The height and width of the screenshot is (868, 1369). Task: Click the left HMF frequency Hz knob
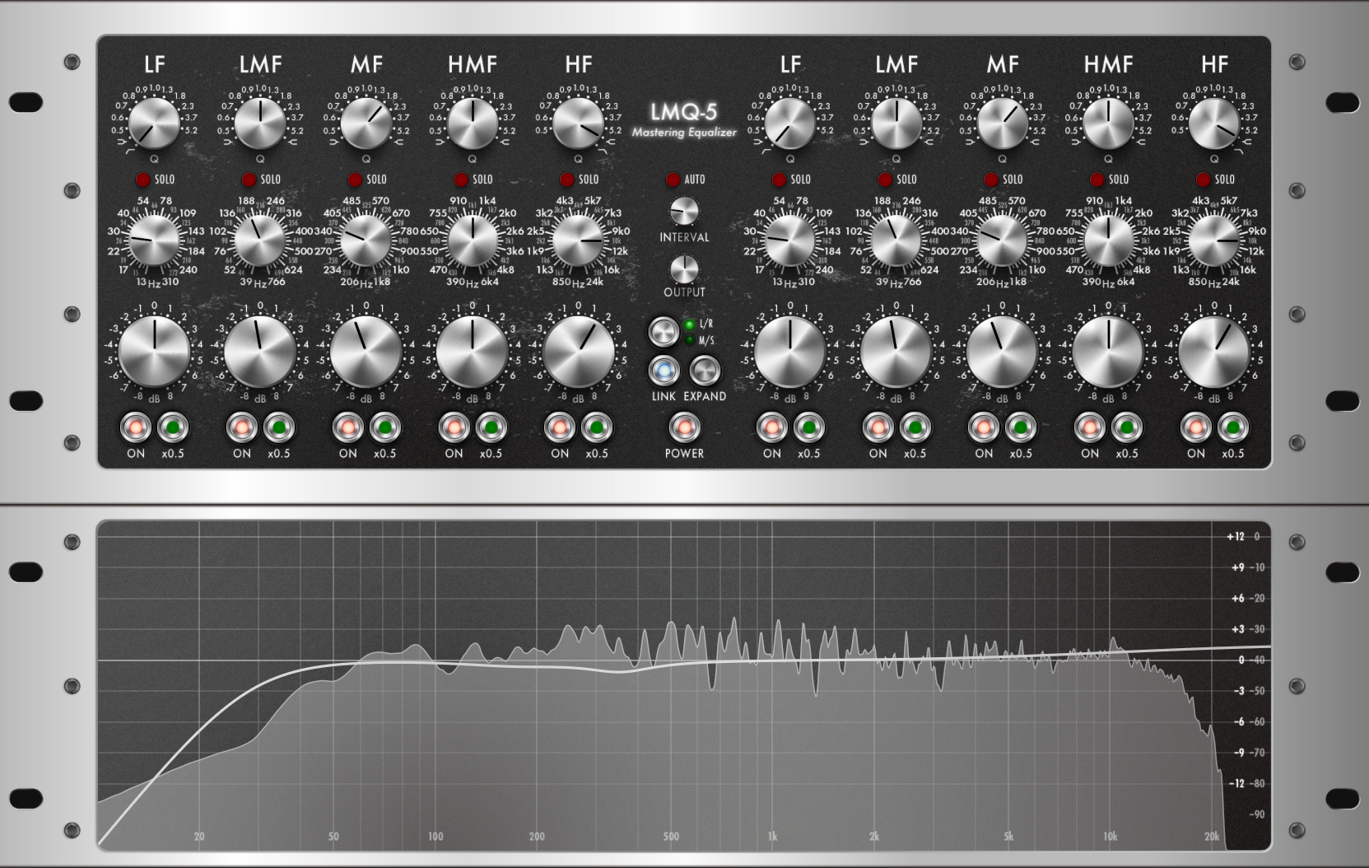pos(473,240)
